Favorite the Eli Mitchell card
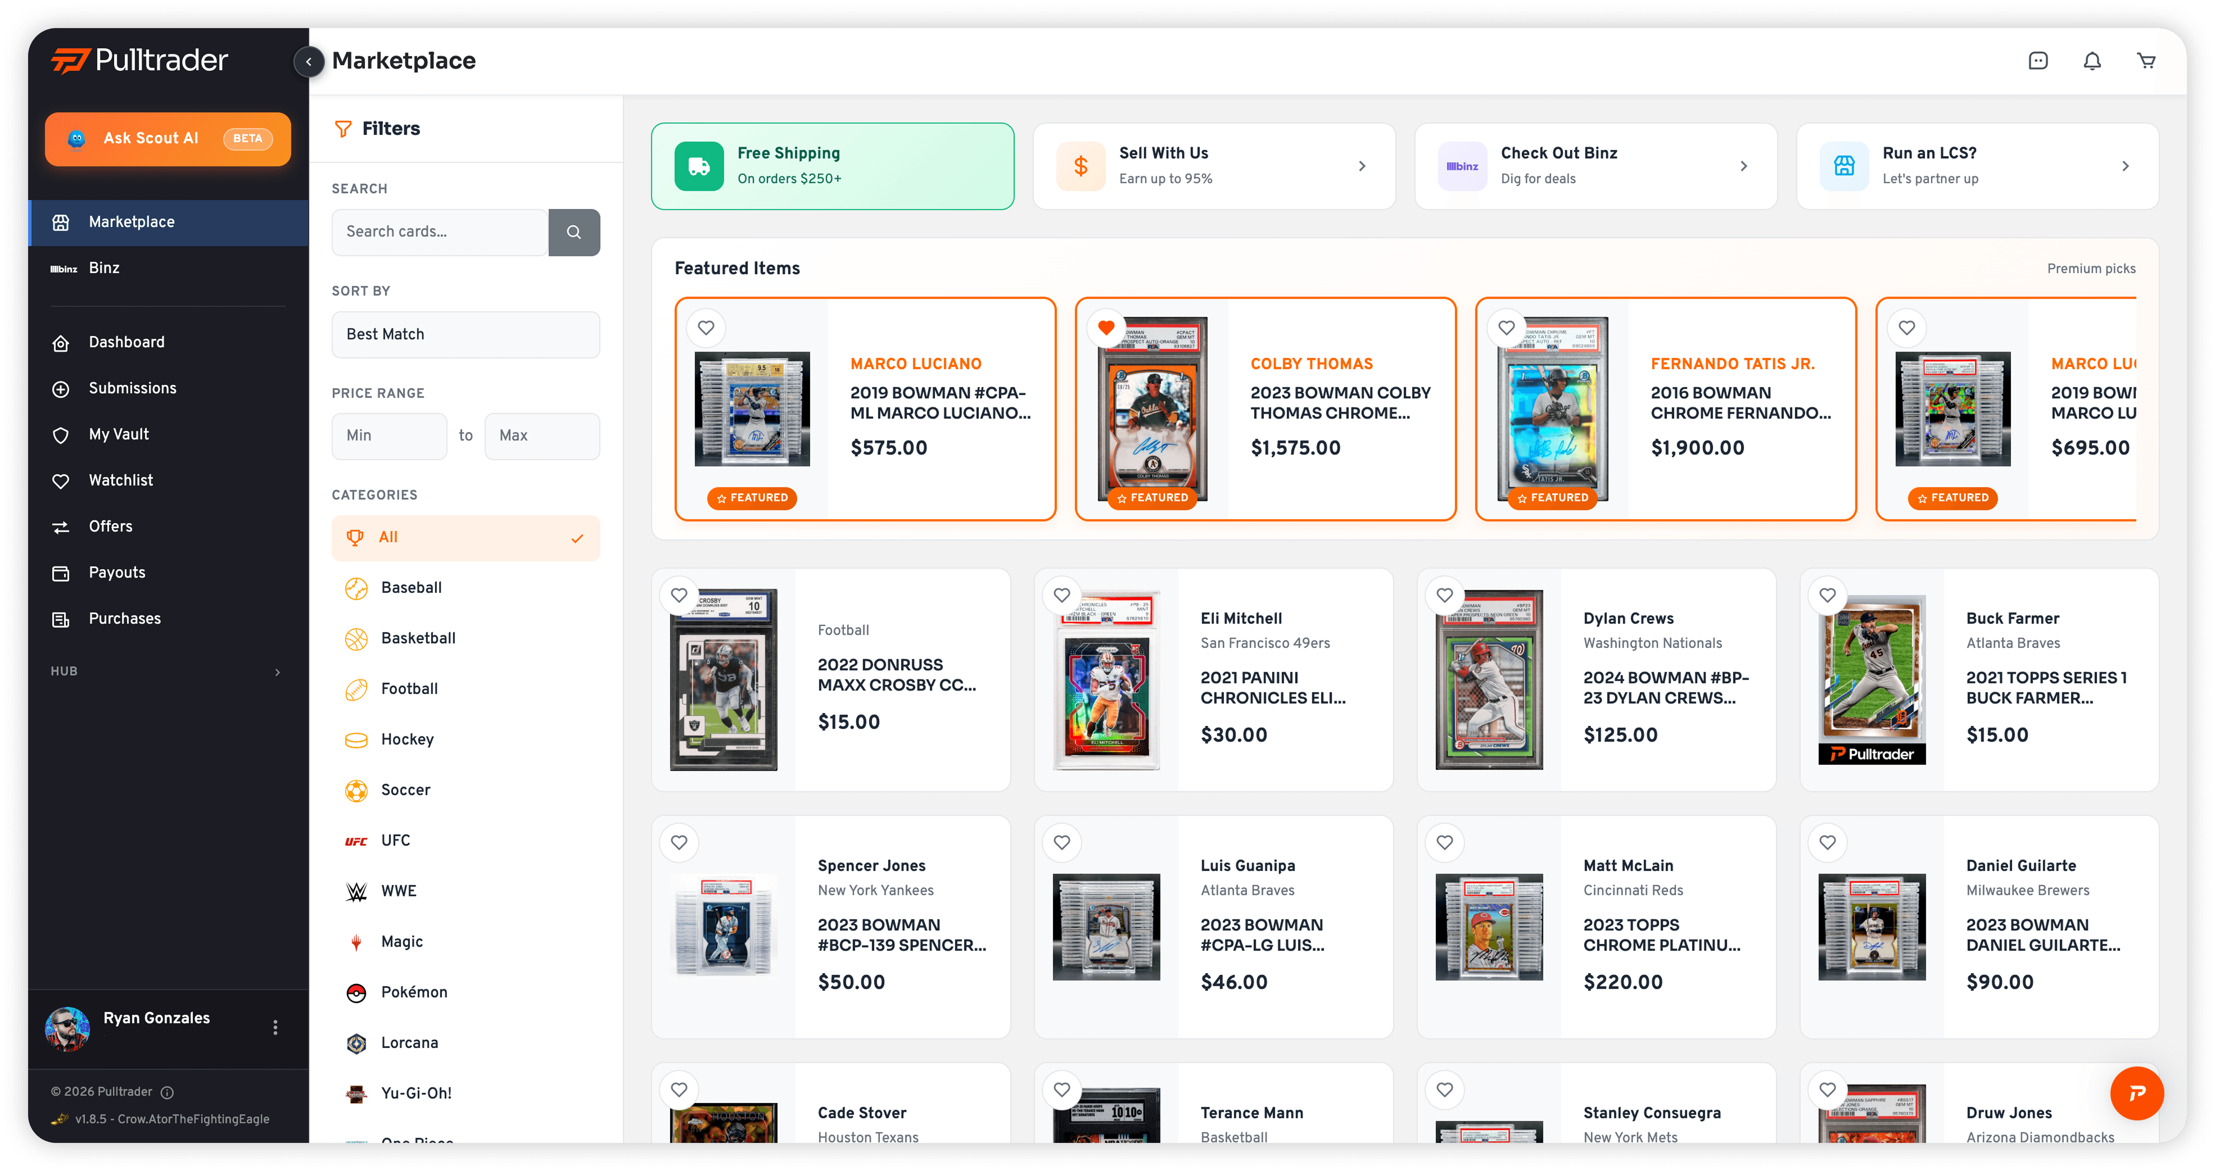 coord(1062,594)
